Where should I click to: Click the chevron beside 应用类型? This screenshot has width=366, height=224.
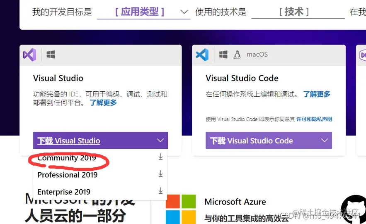tap(184, 12)
